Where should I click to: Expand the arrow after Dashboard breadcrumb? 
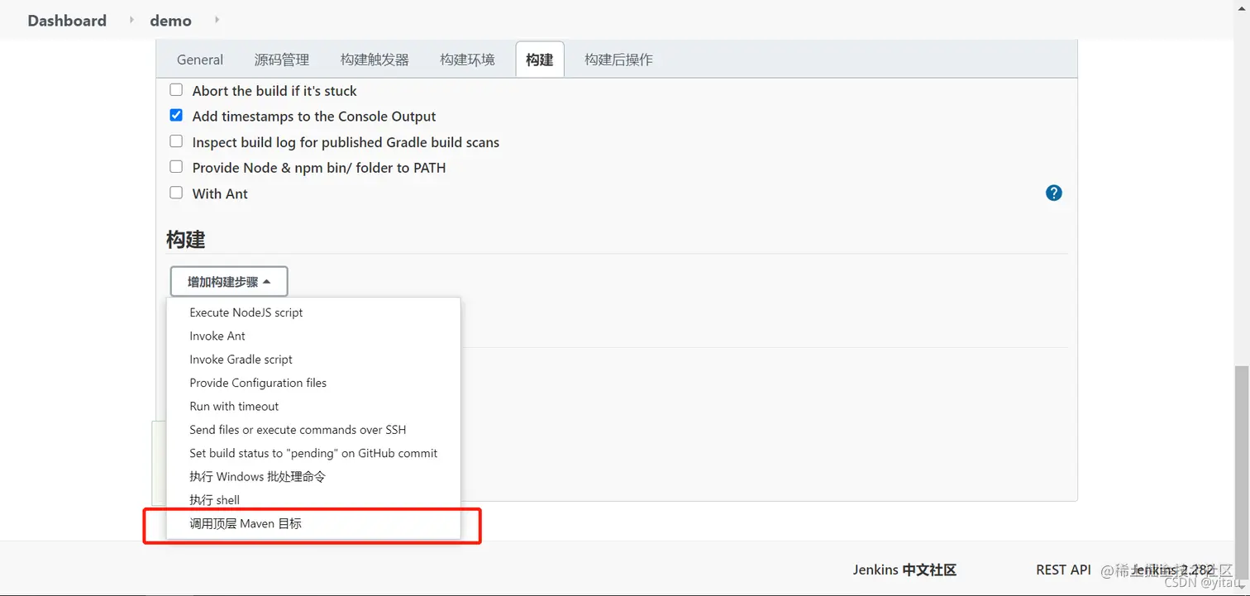point(131,20)
